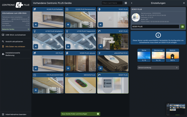Click the Software: 0.12.31 text
This screenshot has height=117, width=187.
tap(147, 17)
